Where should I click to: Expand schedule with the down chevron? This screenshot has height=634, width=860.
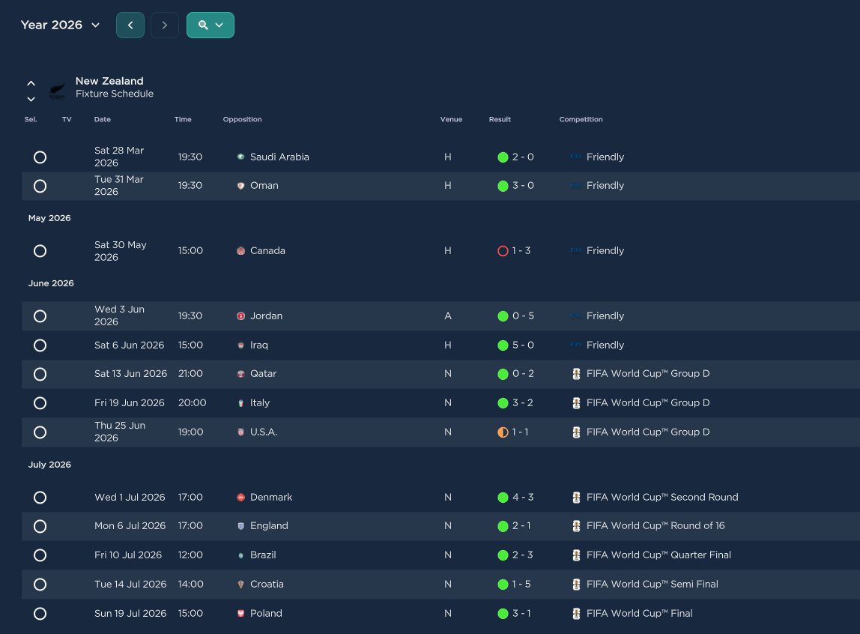pos(31,99)
